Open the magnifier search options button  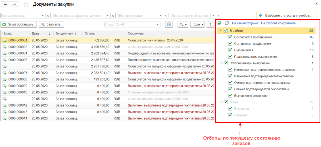coord(183,24)
